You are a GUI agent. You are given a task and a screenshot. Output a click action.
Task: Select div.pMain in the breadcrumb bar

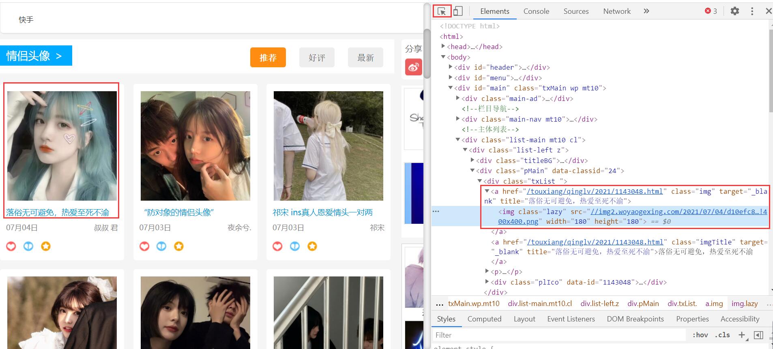(x=643, y=304)
